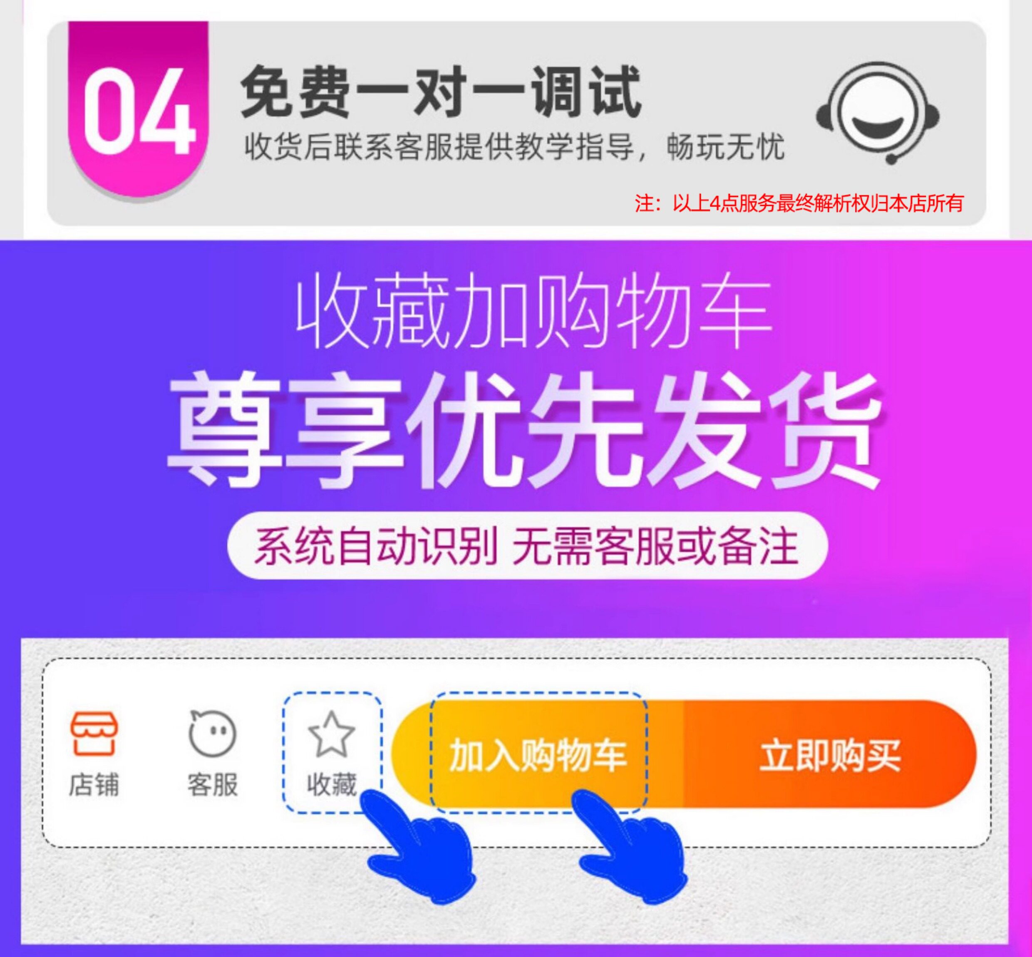
Task: Buy now with 立即购买 button
Action: coord(830,755)
